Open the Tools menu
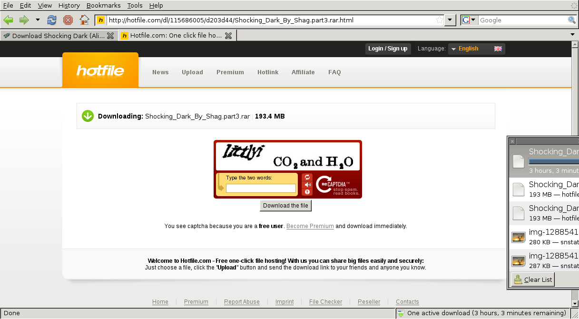 135,5
